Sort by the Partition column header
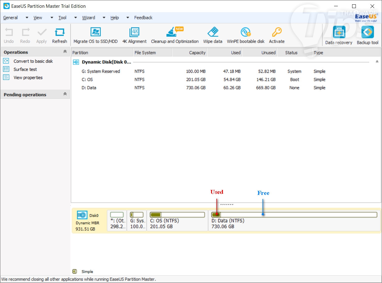 (102, 53)
